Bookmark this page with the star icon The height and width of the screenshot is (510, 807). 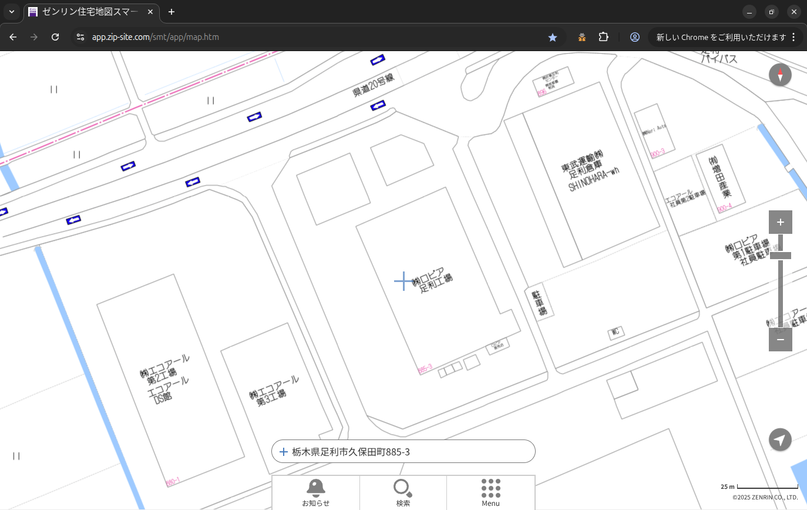point(553,37)
